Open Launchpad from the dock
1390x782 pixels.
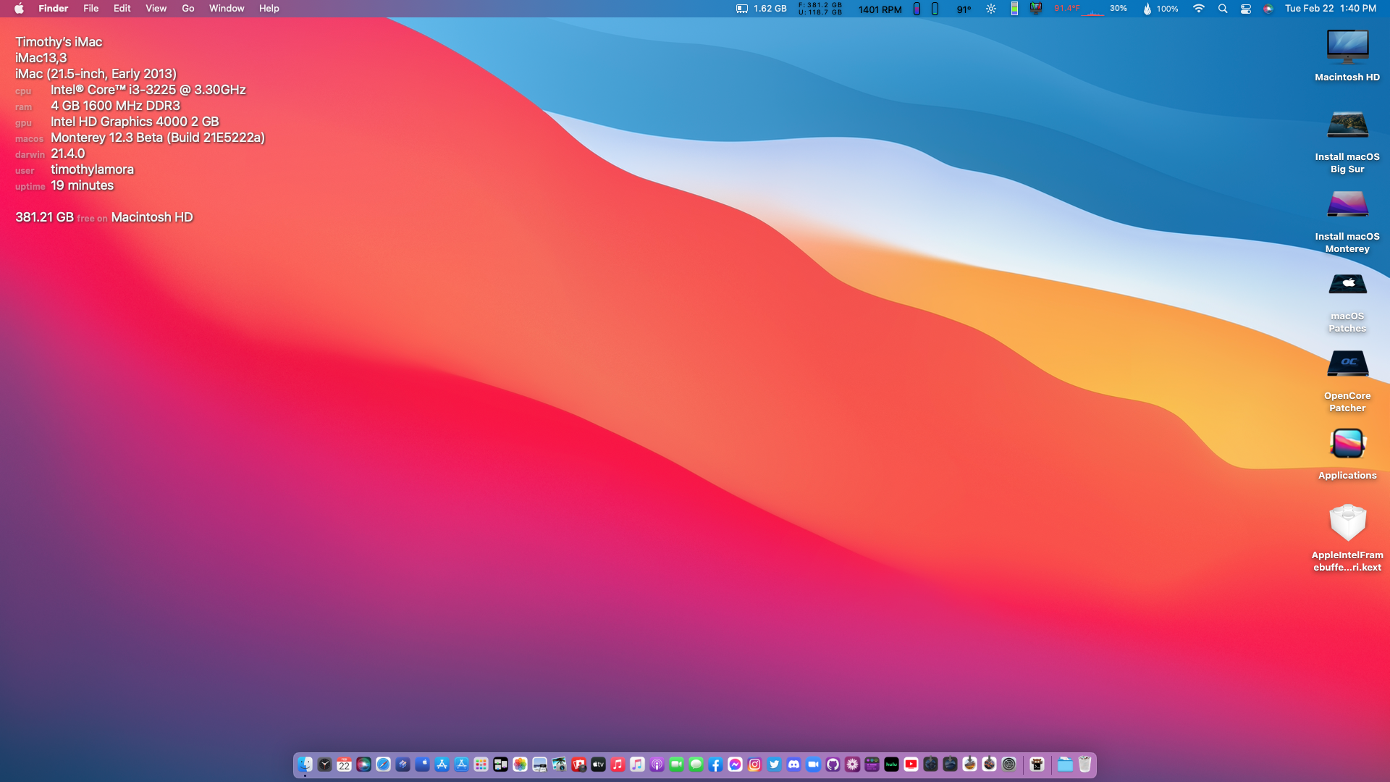pyautogui.click(x=481, y=765)
